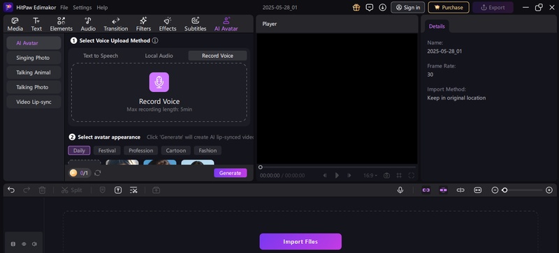Toggle the purple snapping magnet icon
This screenshot has height=253, width=559.
(x=443, y=190)
